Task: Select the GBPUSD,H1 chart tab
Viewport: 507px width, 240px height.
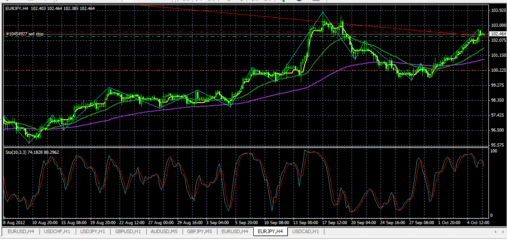Action: tap(128, 232)
